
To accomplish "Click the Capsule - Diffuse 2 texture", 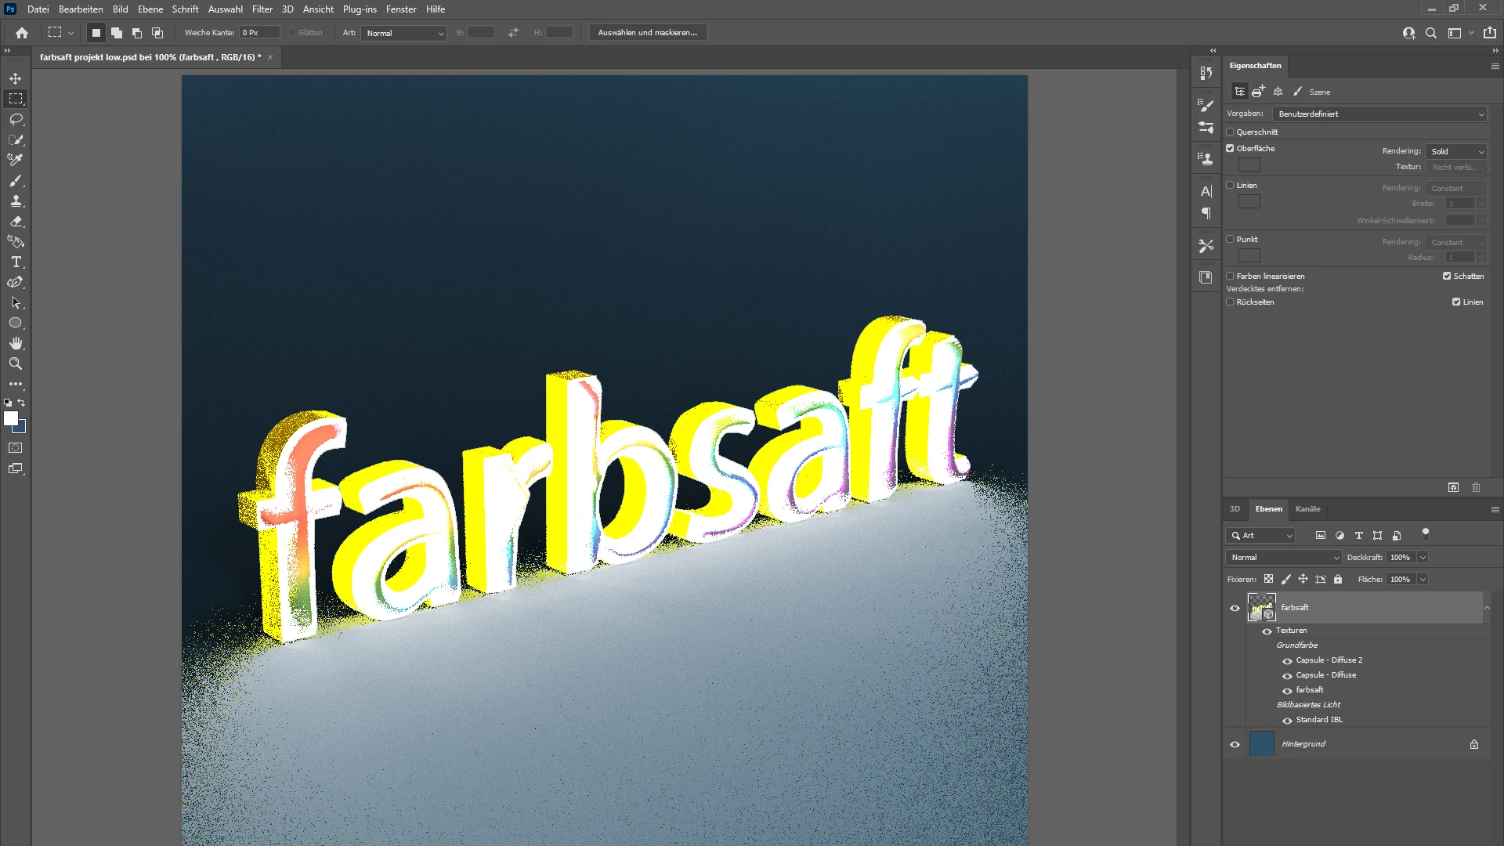I will click(1329, 660).
